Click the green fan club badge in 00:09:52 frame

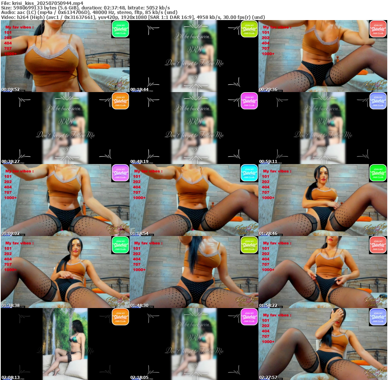120,29
